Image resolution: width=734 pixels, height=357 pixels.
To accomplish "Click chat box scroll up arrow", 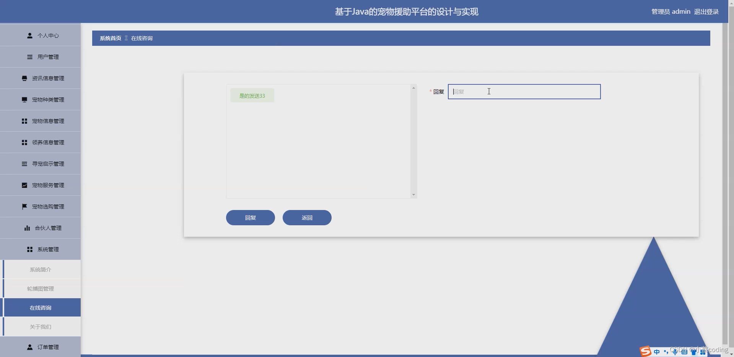I will pyautogui.click(x=413, y=88).
